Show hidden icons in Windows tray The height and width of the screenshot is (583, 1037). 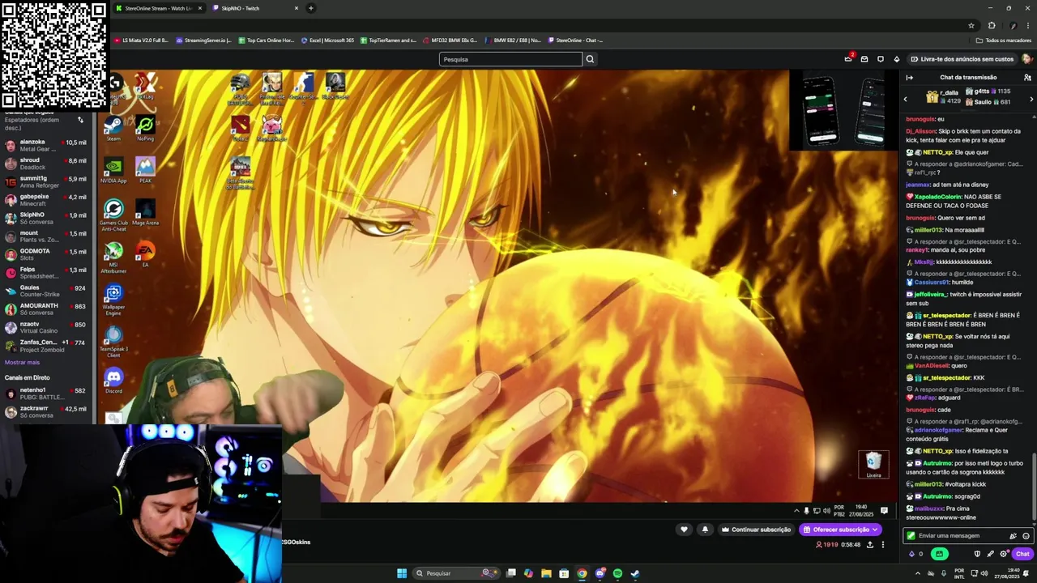point(918,573)
